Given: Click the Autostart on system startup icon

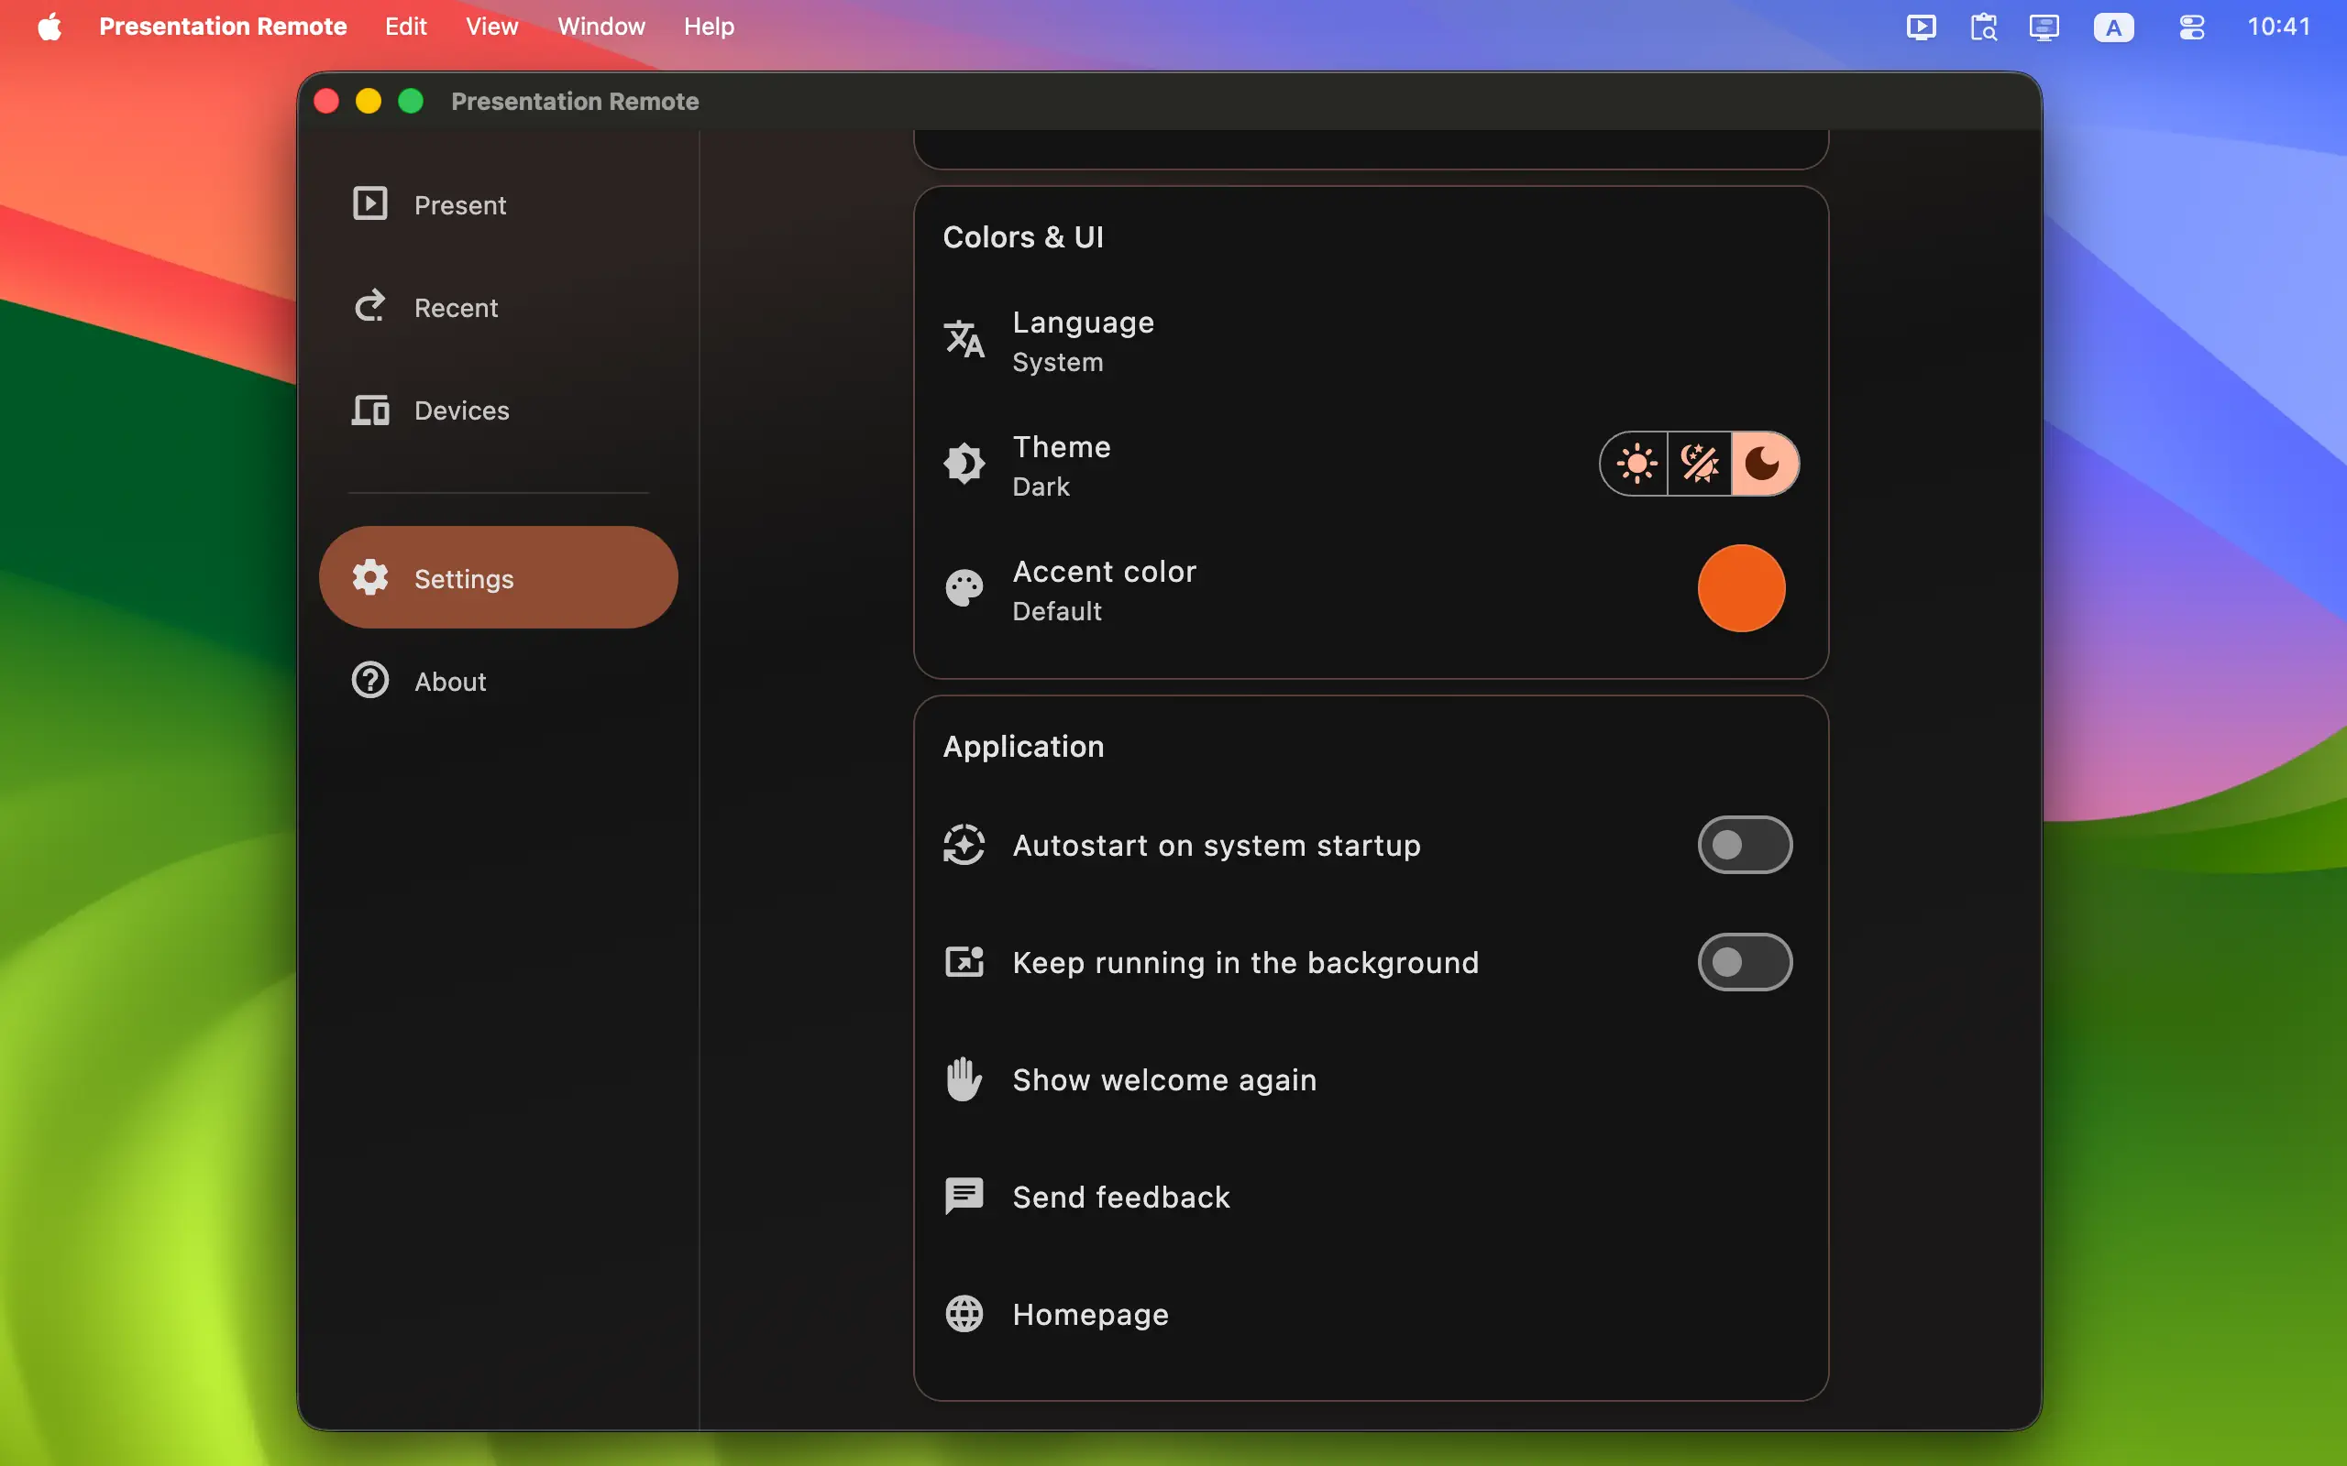Looking at the screenshot, I should (x=964, y=845).
